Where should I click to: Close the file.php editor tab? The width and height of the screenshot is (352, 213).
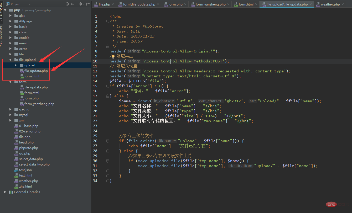click(113, 4)
